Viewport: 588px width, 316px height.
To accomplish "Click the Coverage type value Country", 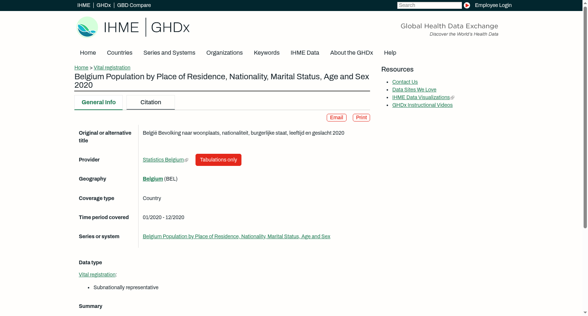I will click(152, 198).
